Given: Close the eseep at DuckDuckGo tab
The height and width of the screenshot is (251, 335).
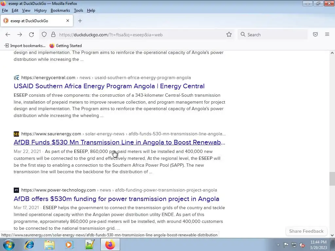Looking at the screenshot, I should pos(68,21).
